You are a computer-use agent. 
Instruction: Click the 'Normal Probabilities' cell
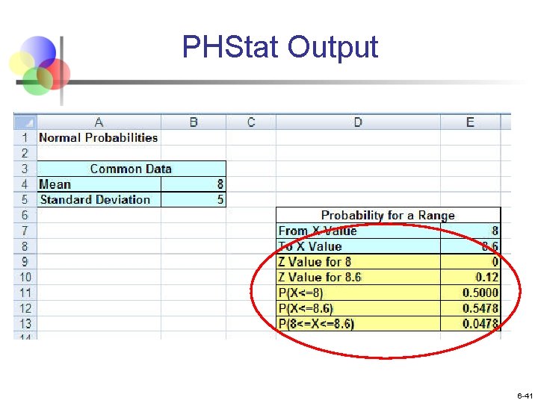tap(99, 138)
